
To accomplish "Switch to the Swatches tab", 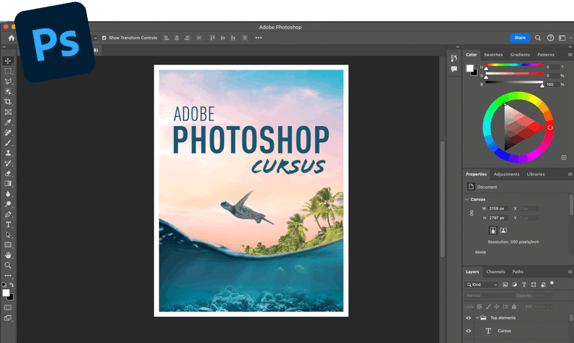I will click(493, 54).
